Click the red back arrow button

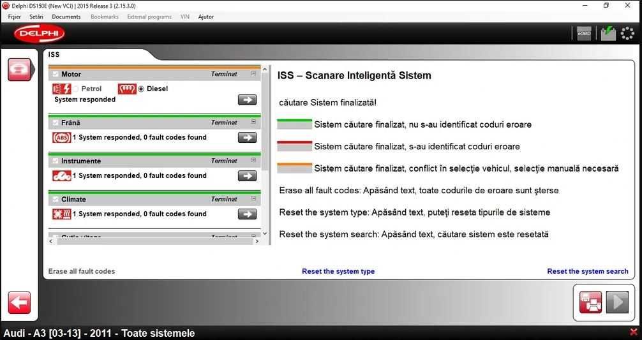click(x=19, y=303)
